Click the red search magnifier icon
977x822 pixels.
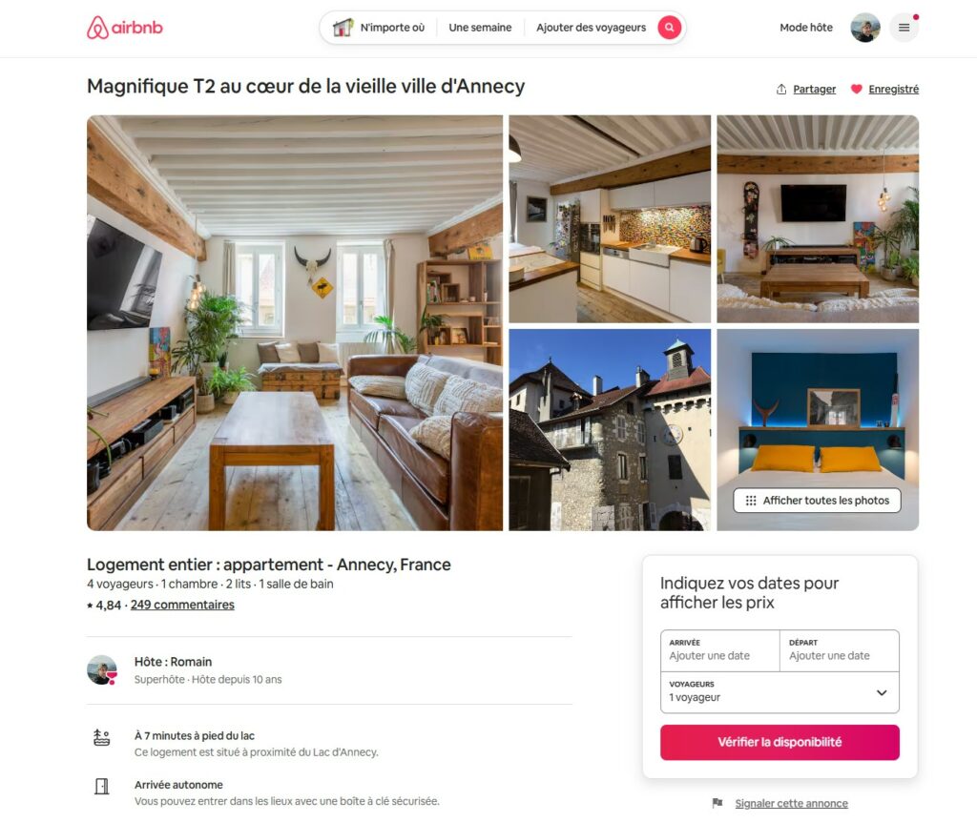tap(669, 28)
